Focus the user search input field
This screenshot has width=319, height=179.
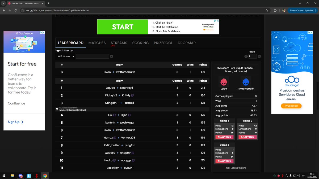click(x=92, y=56)
